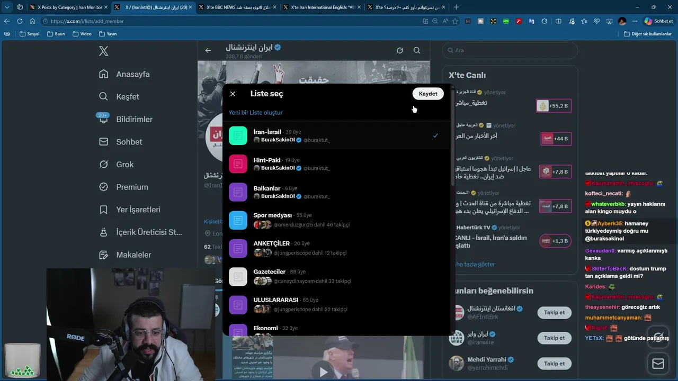Select the Spor medyası list
Viewport: 678px width, 381px height.
point(336,220)
